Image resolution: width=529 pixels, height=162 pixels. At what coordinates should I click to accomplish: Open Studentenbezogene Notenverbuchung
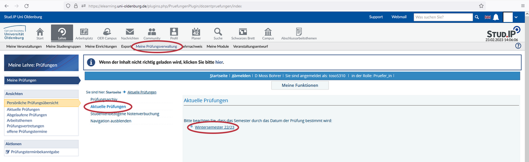[125, 114]
